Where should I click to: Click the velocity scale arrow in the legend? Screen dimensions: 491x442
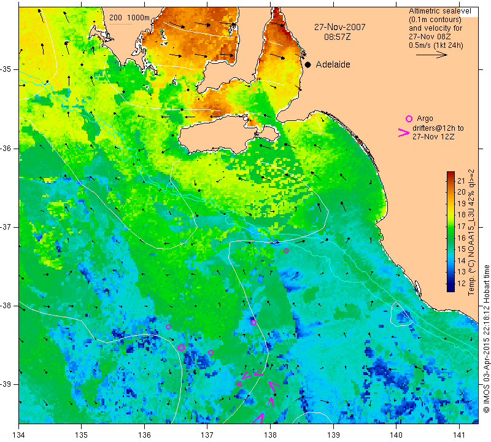[431, 55]
